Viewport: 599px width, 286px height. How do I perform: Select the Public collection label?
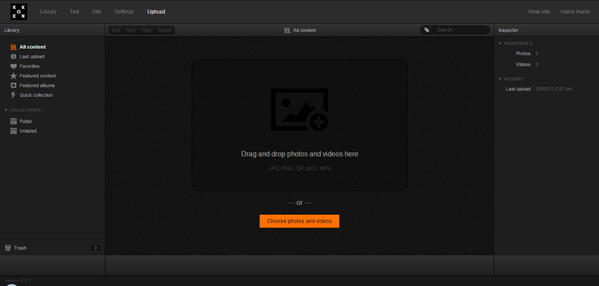[x=26, y=121]
